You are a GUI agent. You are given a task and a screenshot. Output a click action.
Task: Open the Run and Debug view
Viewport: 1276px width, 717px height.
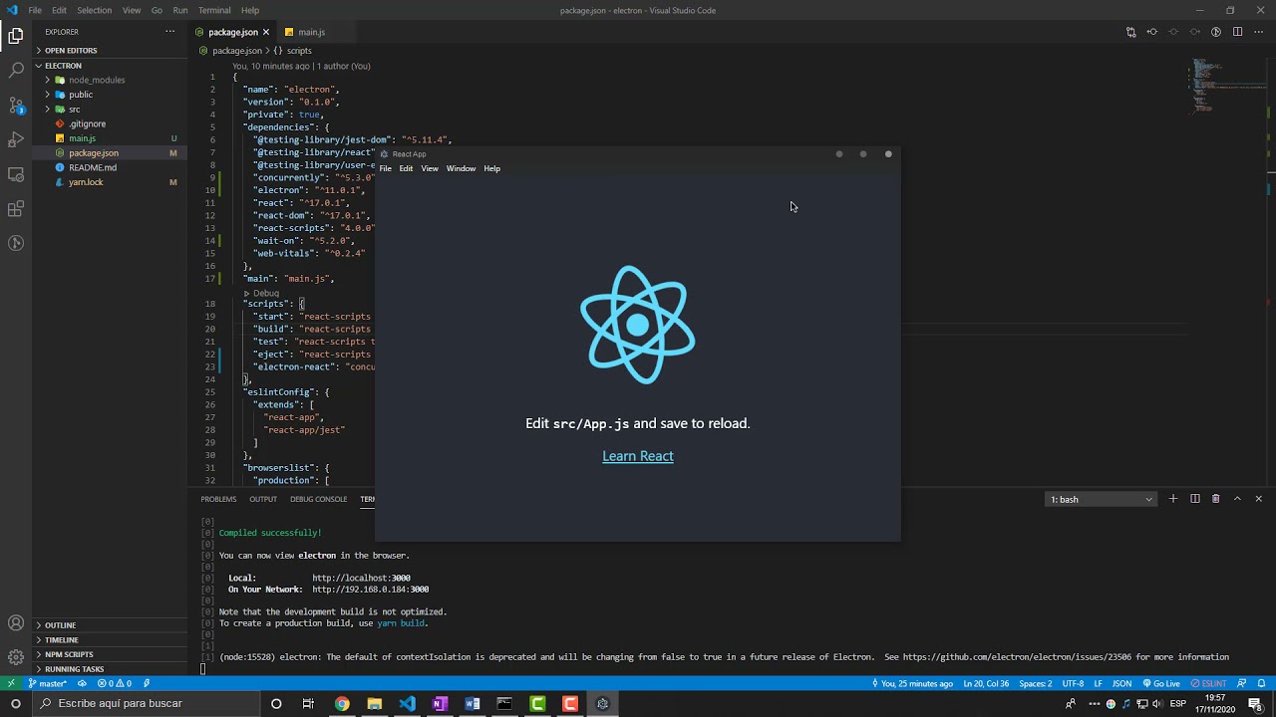coord(16,139)
